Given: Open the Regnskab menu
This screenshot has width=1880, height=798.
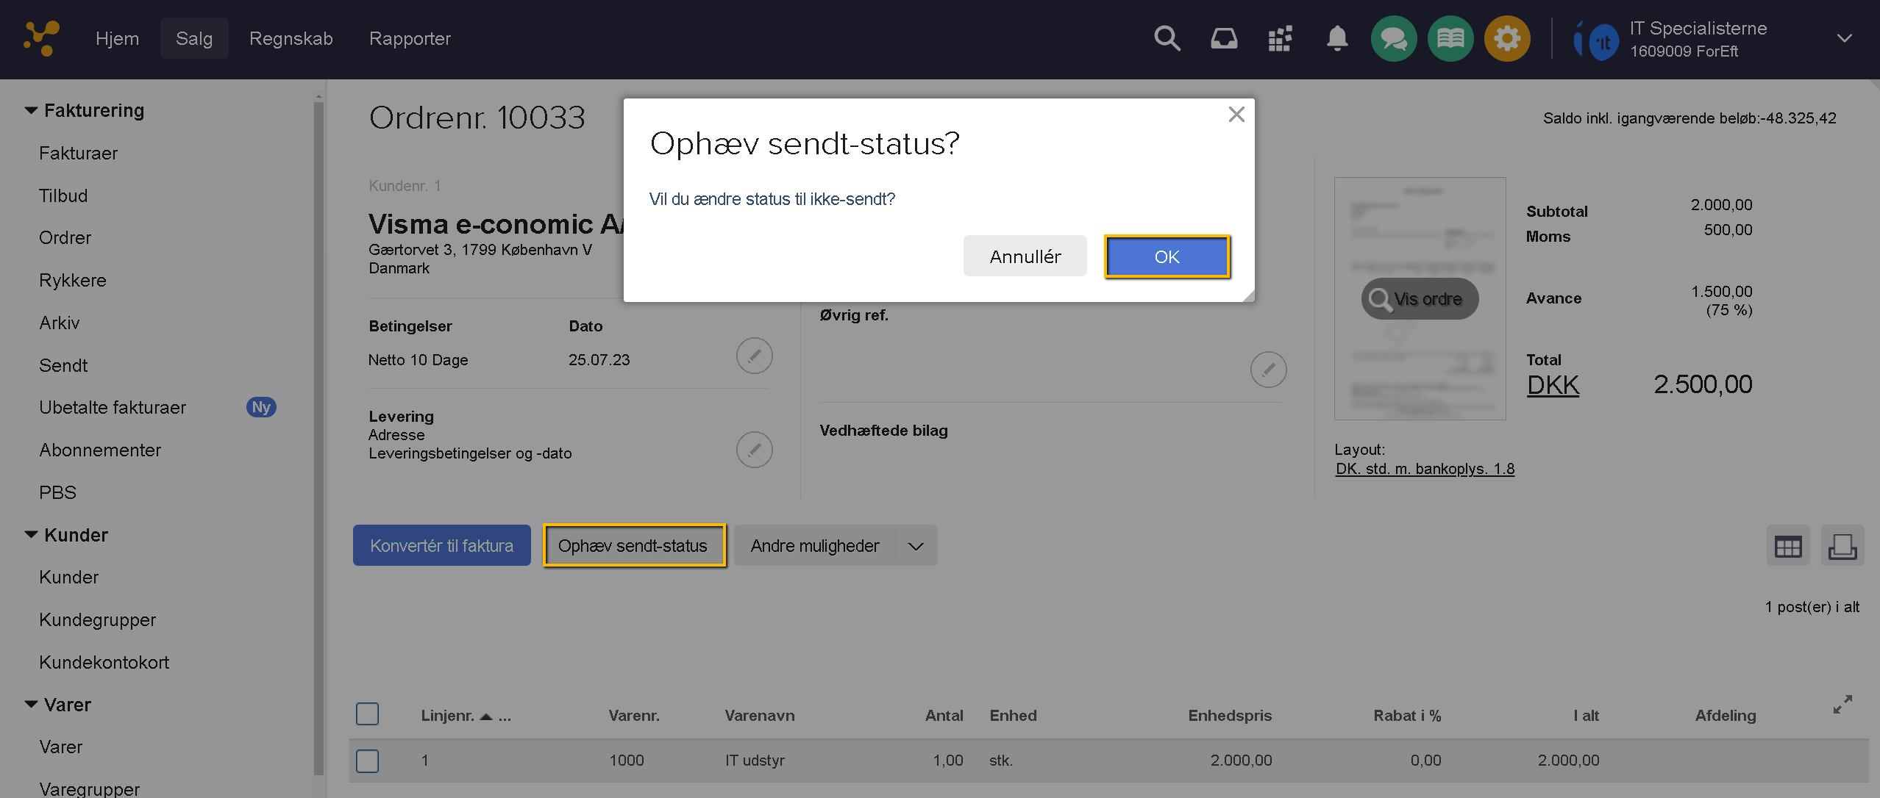Looking at the screenshot, I should coord(291,38).
